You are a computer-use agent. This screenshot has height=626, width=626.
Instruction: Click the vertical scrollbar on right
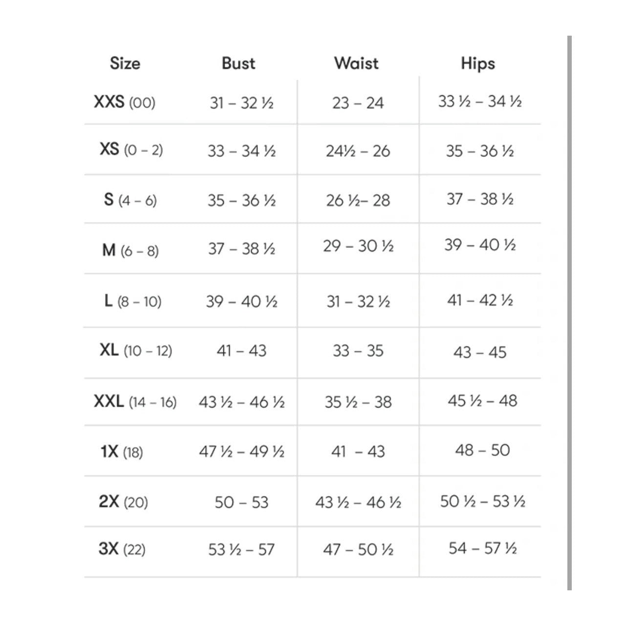point(569,313)
